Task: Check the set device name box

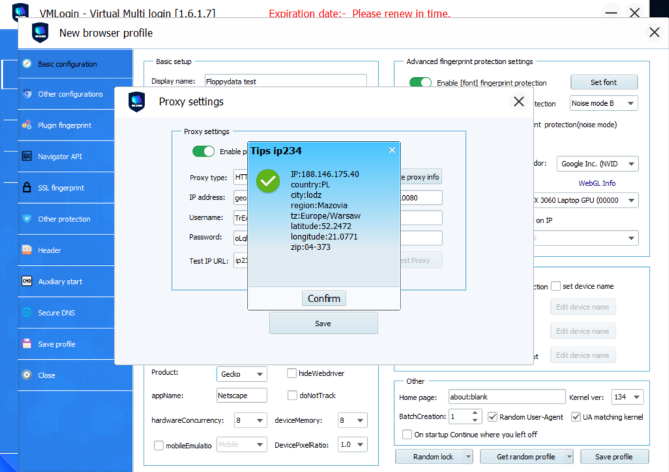Action: click(555, 286)
